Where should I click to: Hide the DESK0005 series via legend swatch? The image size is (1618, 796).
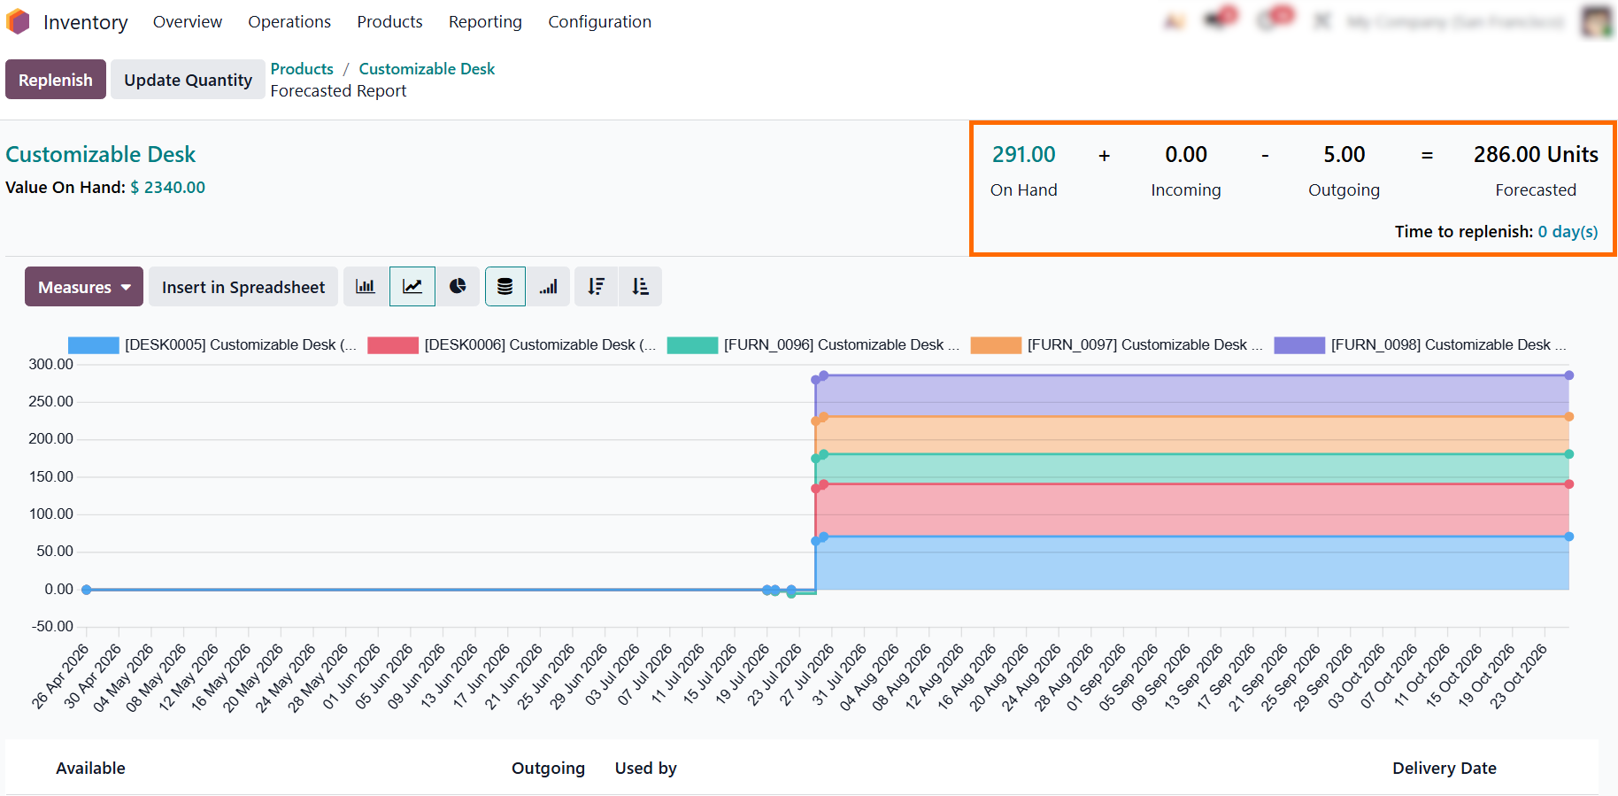click(x=94, y=345)
